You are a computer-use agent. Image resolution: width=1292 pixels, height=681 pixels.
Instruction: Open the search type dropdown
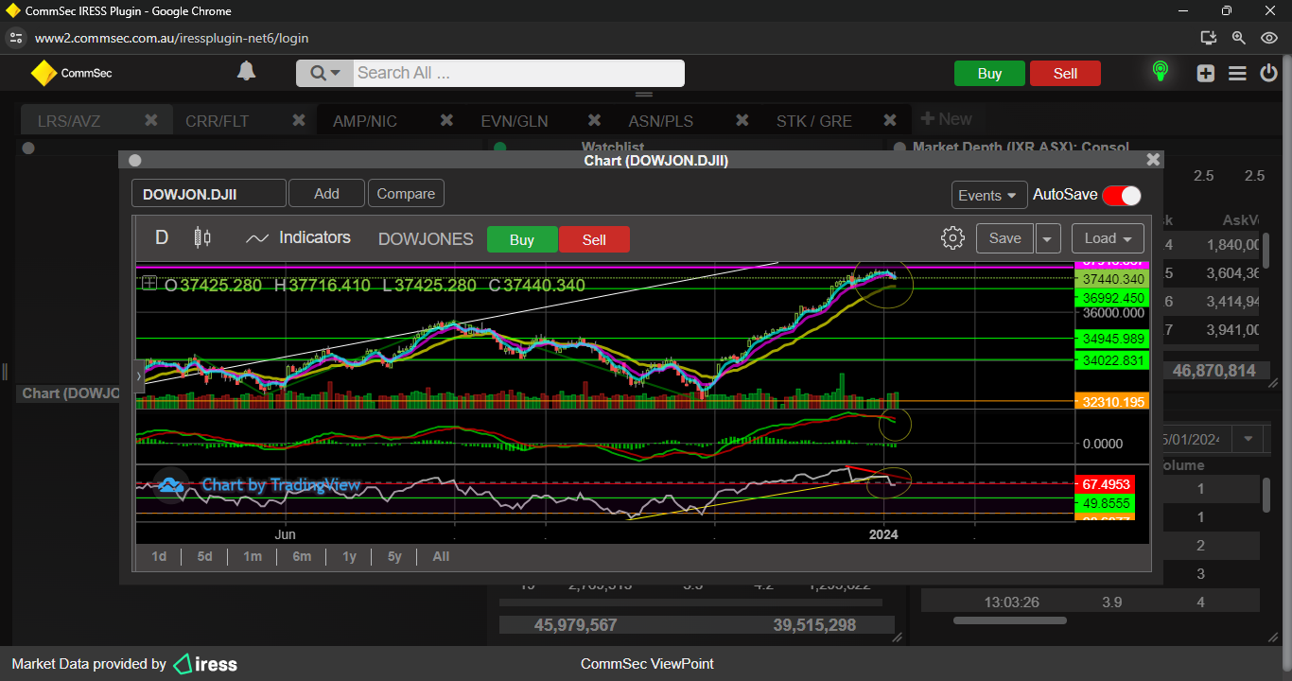point(325,73)
